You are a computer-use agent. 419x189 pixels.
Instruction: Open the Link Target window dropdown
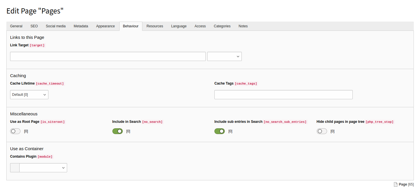click(224, 56)
